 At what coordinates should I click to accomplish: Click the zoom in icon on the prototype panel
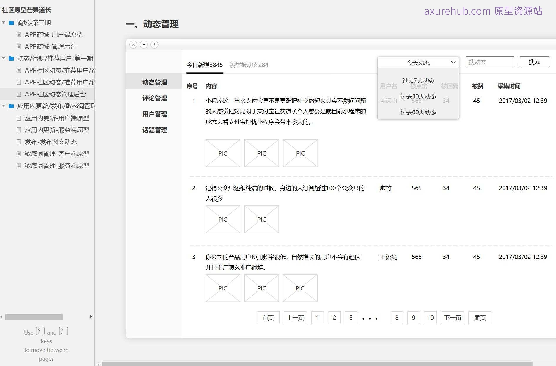click(x=154, y=44)
